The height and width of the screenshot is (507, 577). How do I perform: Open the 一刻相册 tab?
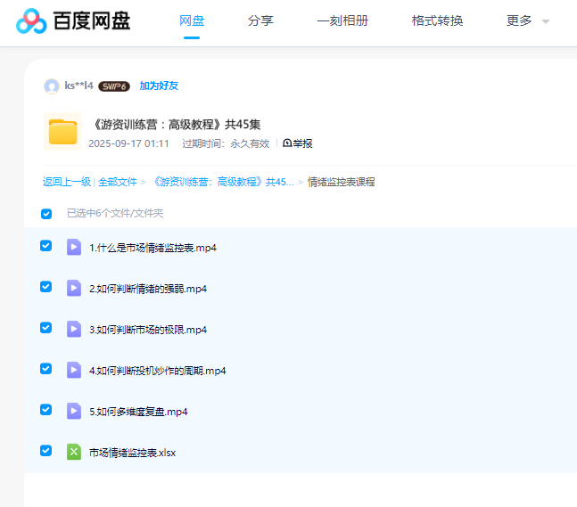pyautogui.click(x=342, y=21)
